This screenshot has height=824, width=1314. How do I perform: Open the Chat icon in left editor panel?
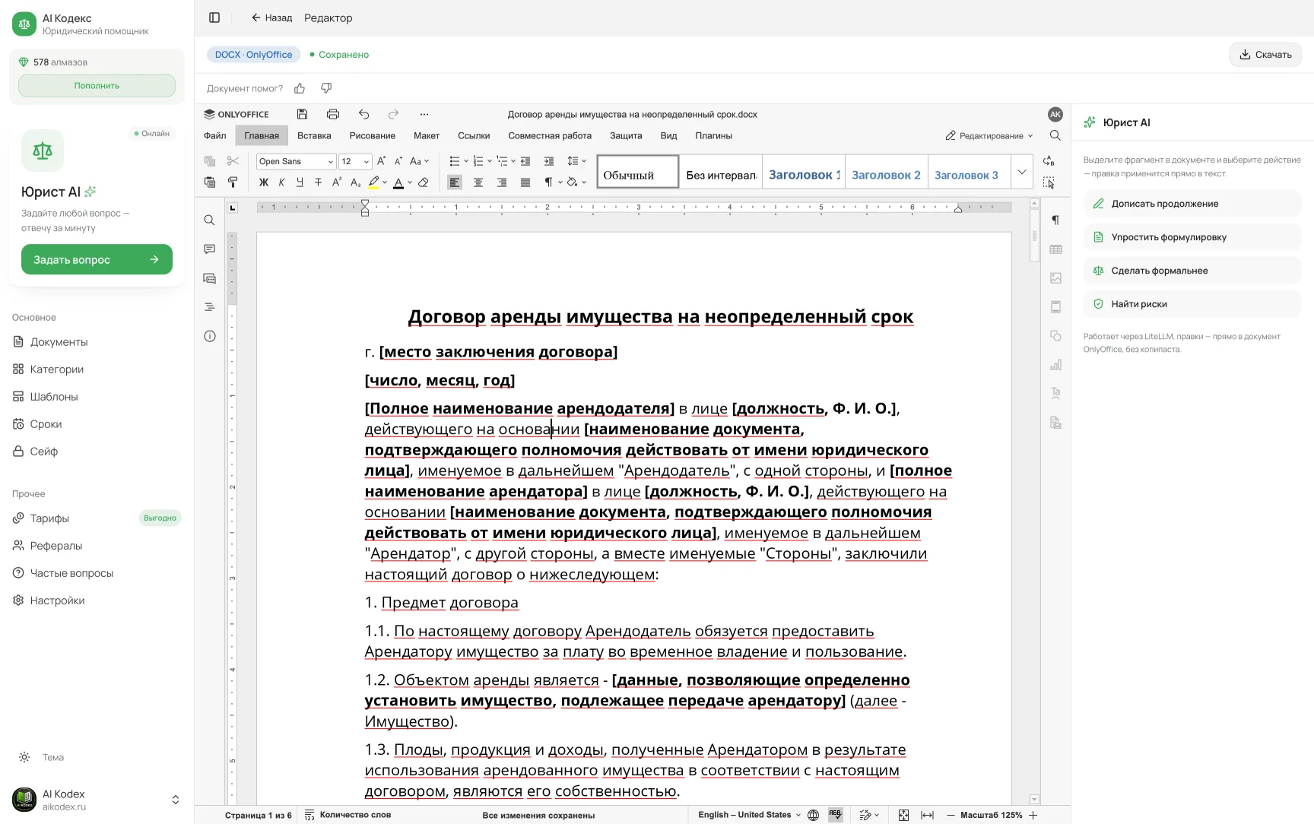pos(210,278)
